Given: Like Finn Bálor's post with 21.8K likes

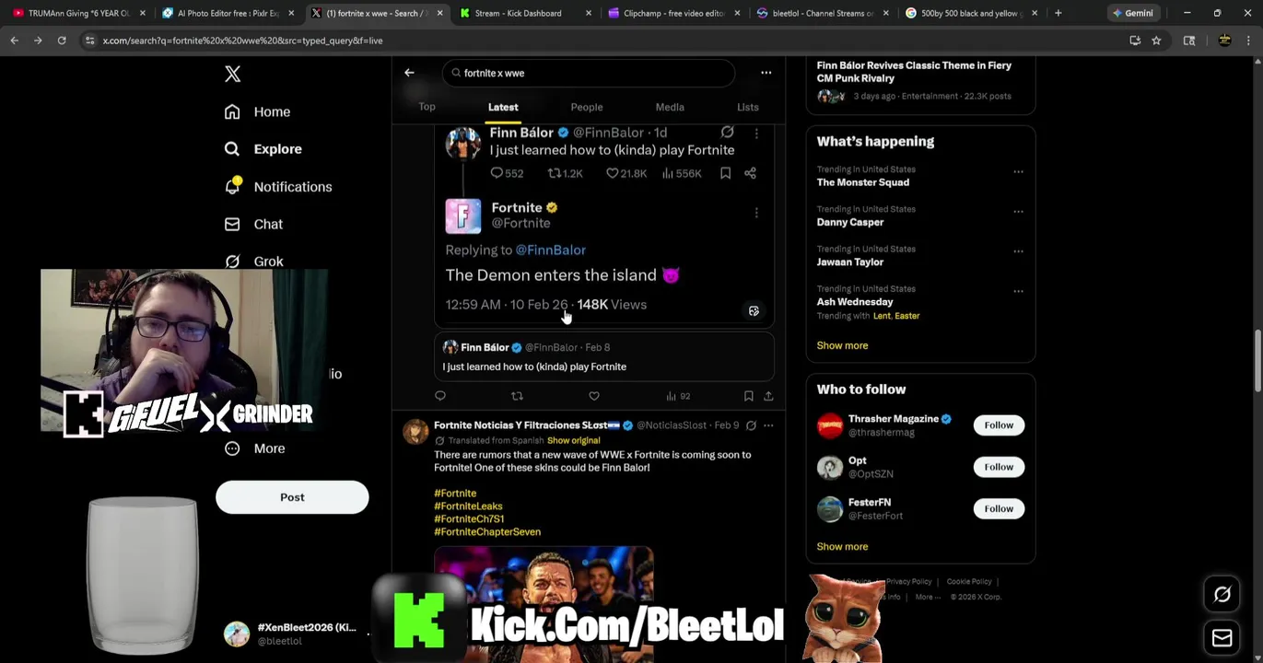Looking at the screenshot, I should (x=626, y=173).
